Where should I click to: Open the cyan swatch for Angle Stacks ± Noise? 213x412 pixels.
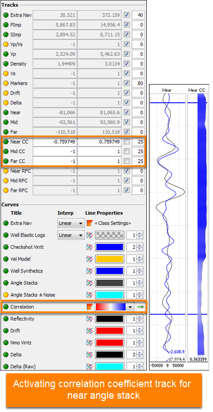(109, 295)
